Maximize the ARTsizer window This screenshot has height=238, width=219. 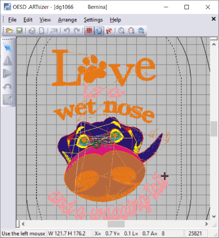(186, 7)
